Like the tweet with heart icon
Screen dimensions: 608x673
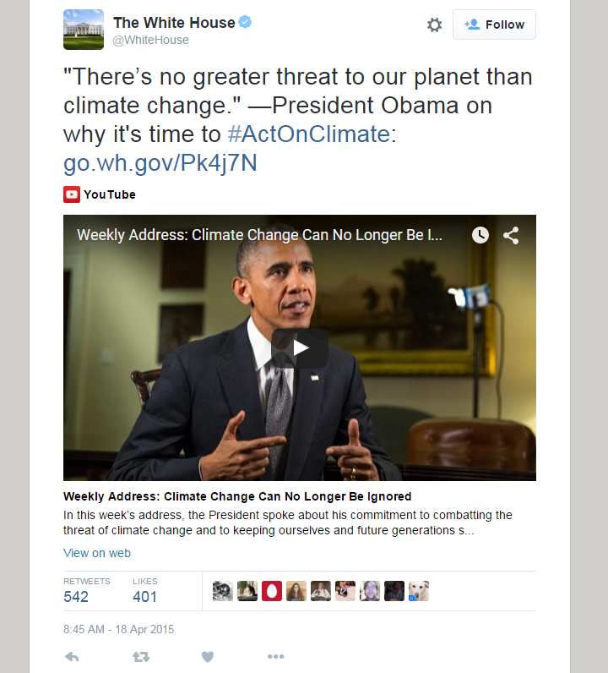pyautogui.click(x=208, y=657)
